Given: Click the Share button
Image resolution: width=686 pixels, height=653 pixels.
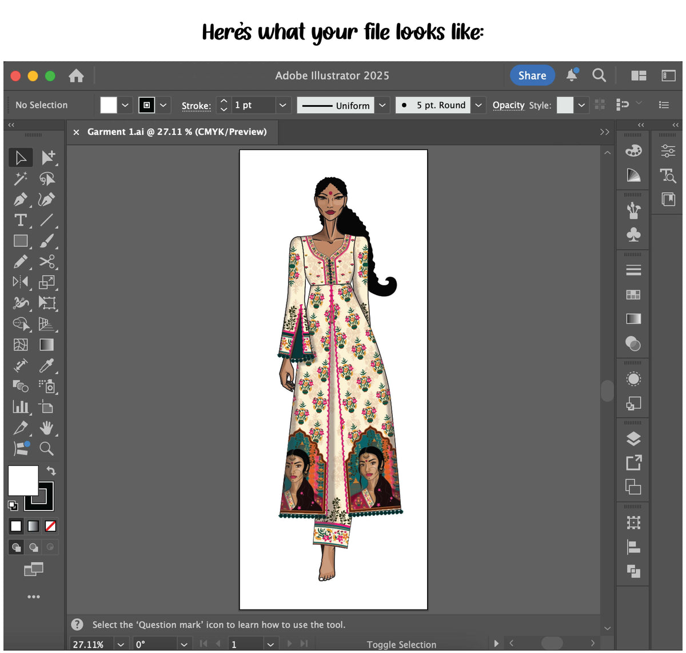Looking at the screenshot, I should (532, 75).
